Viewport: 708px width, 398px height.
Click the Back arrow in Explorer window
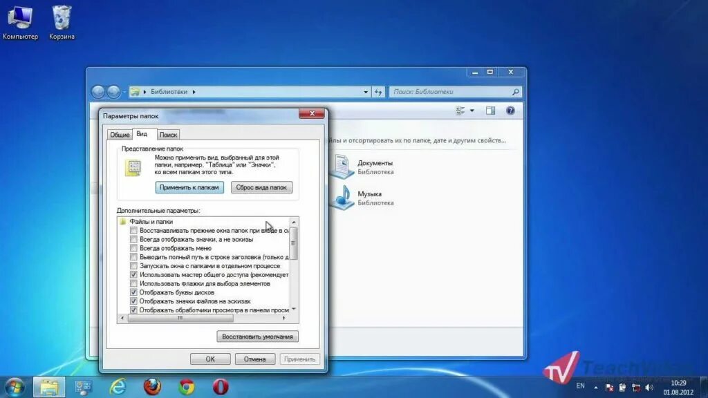[98, 92]
